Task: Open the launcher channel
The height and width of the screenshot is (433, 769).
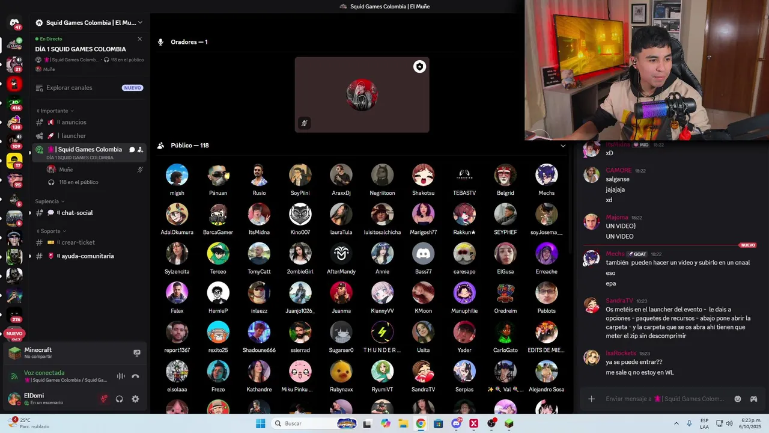Action: [x=90, y=136]
